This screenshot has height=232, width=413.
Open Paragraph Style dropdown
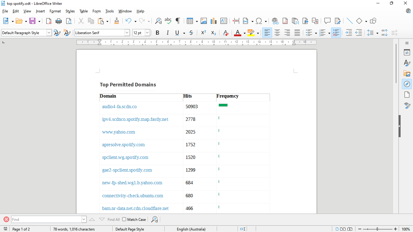click(49, 33)
